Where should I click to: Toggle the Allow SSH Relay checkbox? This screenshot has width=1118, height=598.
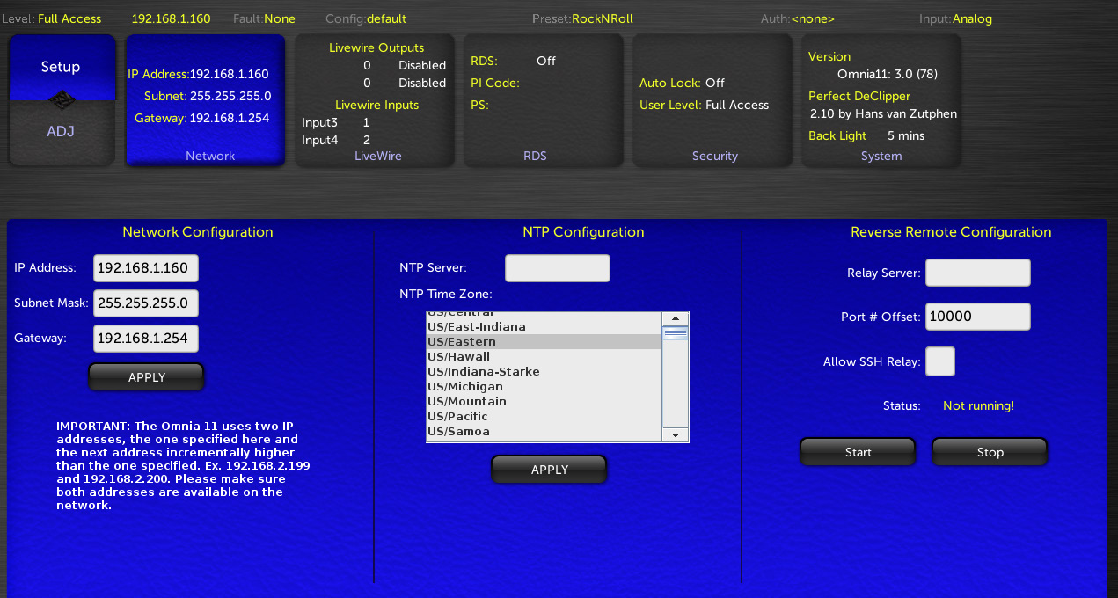940,361
